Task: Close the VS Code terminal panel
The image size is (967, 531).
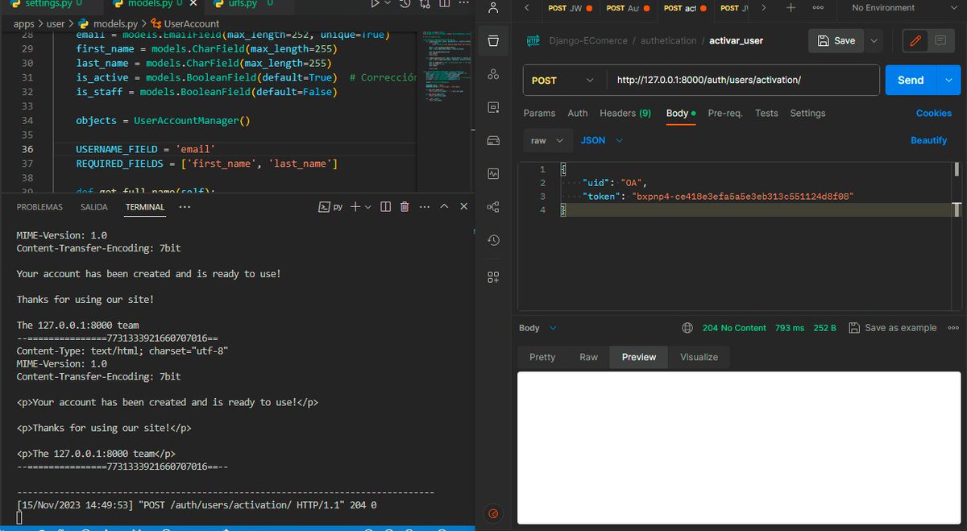Action: pyautogui.click(x=463, y=207)
